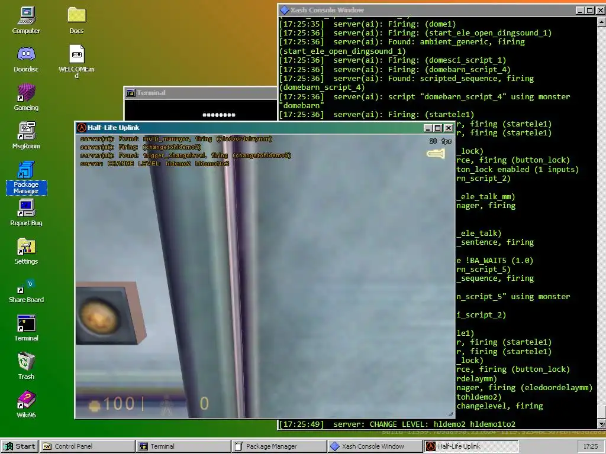This screenshot has width=606, height=454.
Task: Switch to Xash Console Window taskbar button
Action: (375, 446)
